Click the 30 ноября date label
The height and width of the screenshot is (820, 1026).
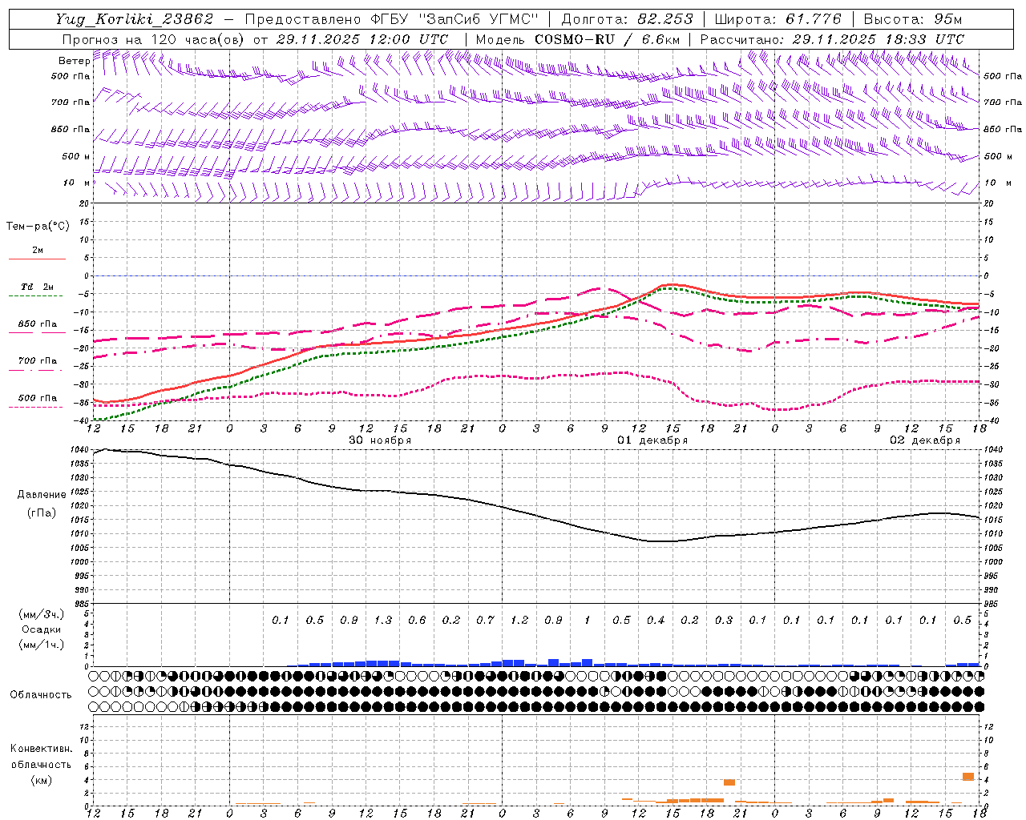point(380,440)
